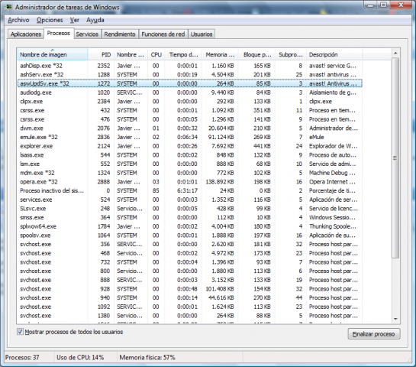Sort by 'Bloque p...' column header
The height and width of the screenshot is (367, 416).
256,55
